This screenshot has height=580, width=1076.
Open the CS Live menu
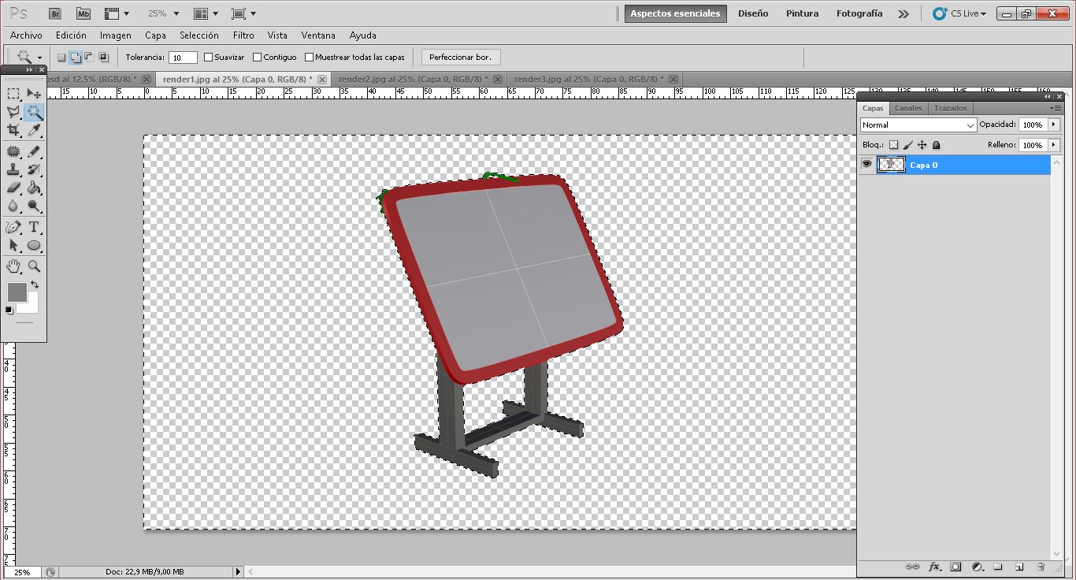(x=959, y=13)
